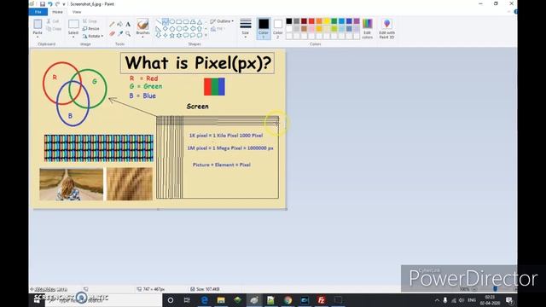Pick the yellow color swatch
Screen dimensions: 546x307
click(x=327, y=21)
